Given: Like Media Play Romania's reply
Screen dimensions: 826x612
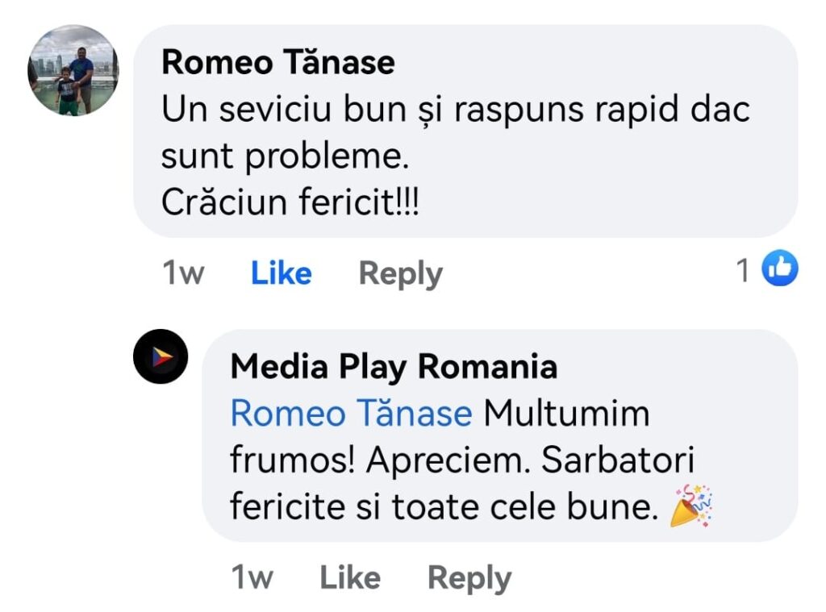Looking at the screenshot, I should point(349,577).
